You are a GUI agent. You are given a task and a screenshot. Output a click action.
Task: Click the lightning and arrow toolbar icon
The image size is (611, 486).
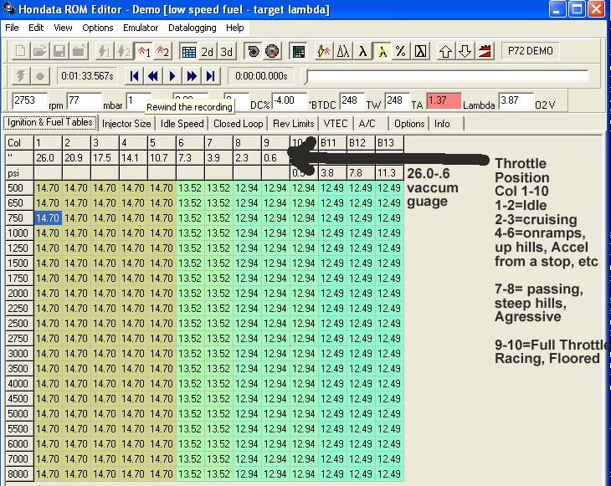tap(324, 51)
